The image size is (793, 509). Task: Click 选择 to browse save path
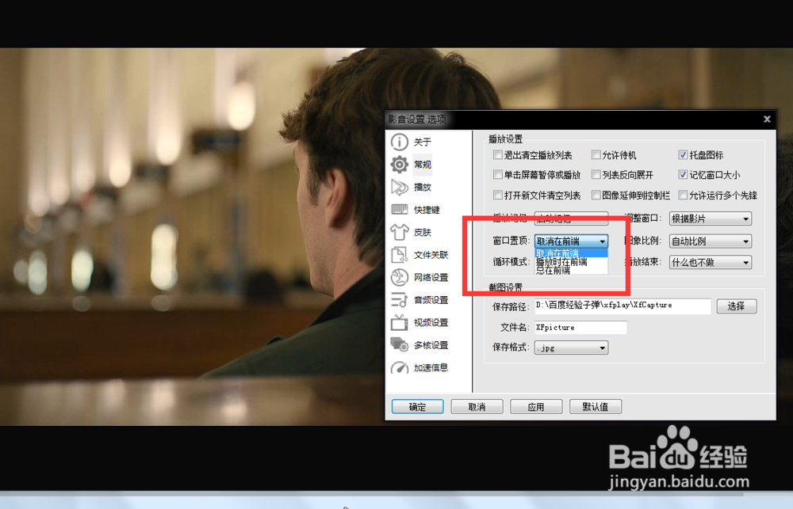tap(737, 306)
